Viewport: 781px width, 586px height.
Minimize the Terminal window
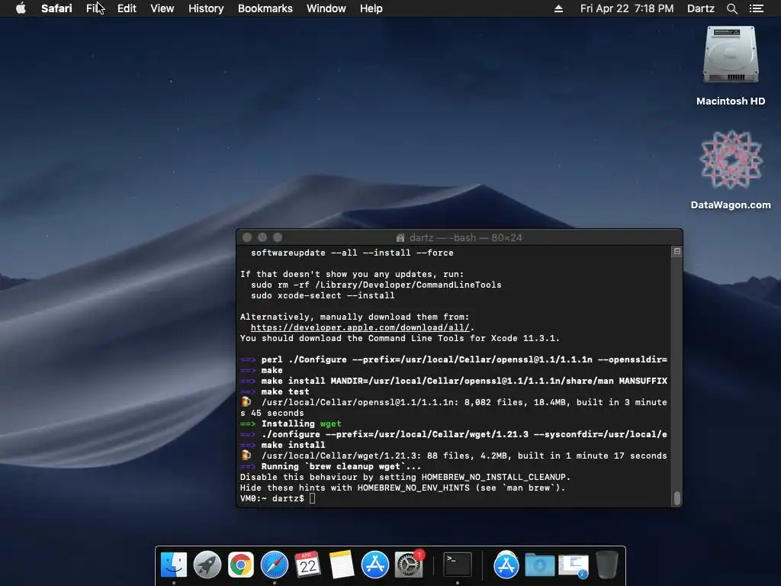[x=262, y=237]
